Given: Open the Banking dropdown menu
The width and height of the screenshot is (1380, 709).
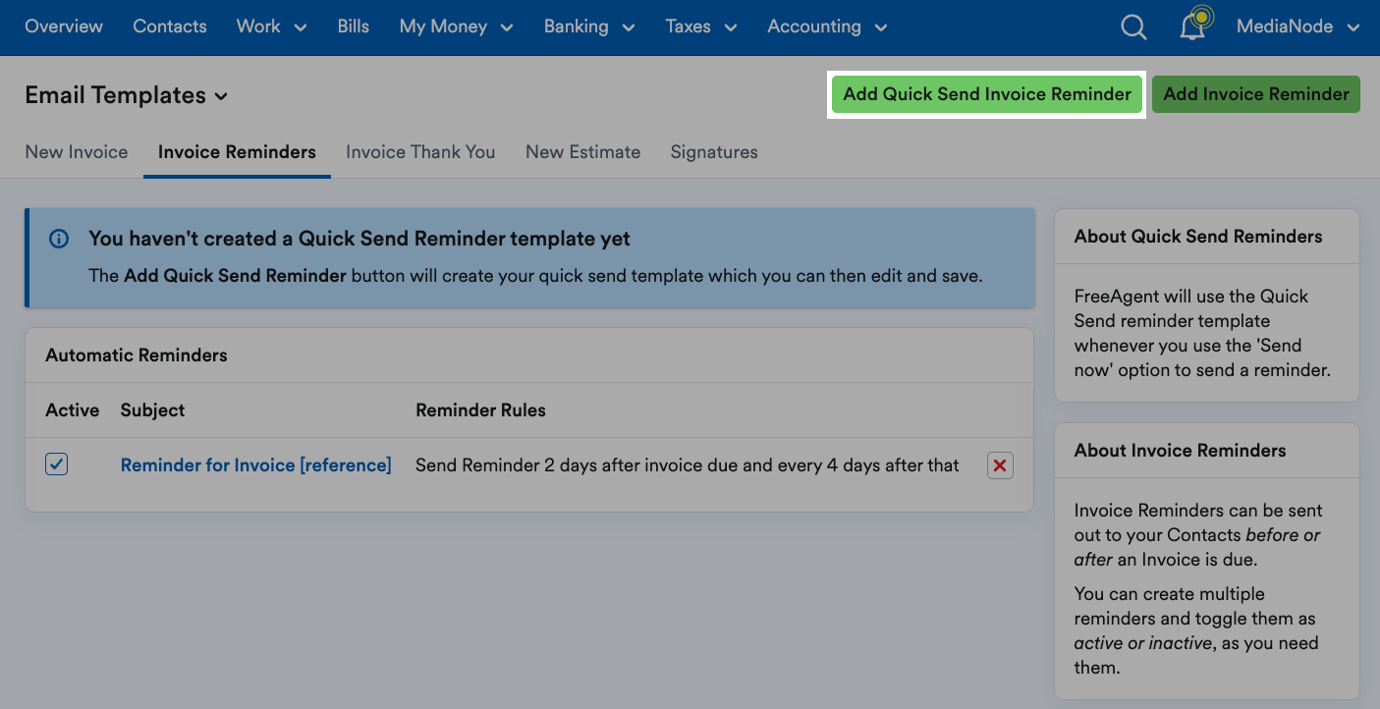Looking at the screenshot, I should 589,27.
